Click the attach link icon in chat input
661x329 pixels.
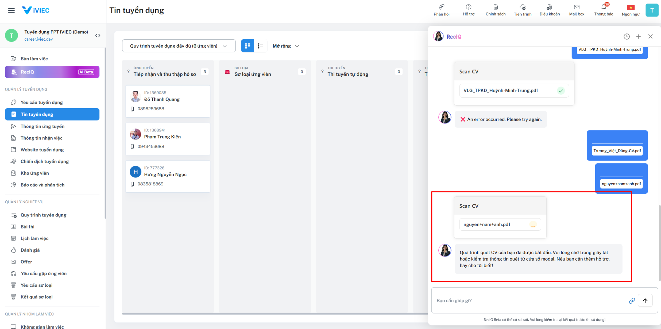[632, 301]
